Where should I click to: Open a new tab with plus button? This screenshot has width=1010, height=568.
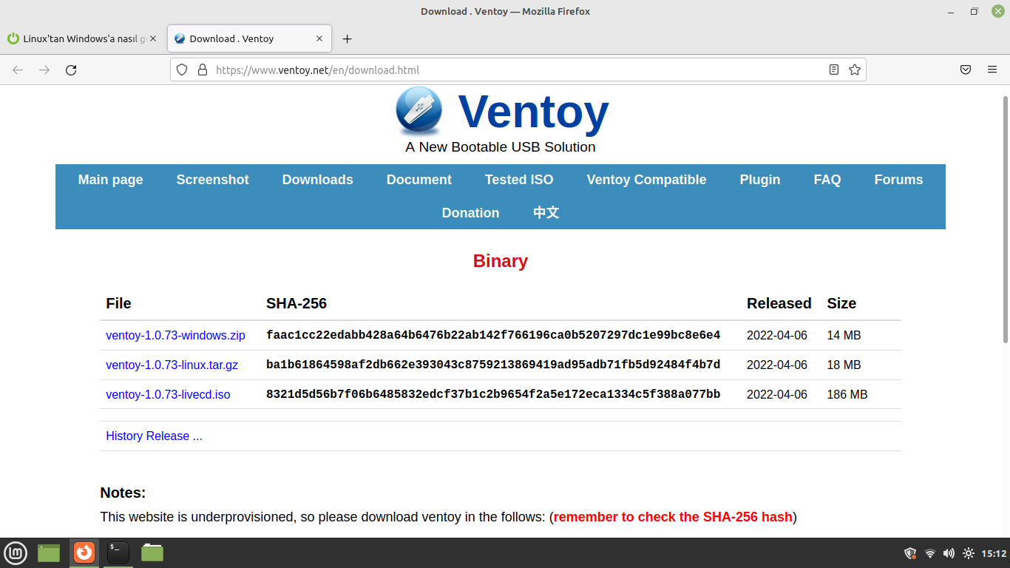click(348, 38)
